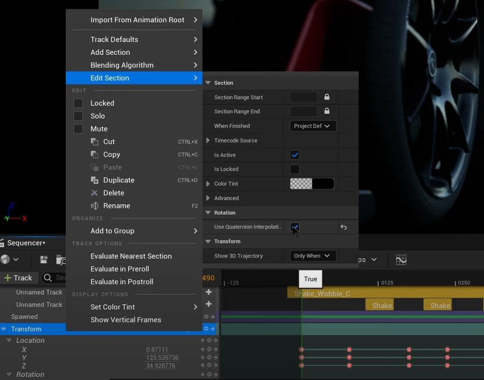This screenshot has height=380, width=484.
Task: Click the lock icon for Section Range End
Action: coord(327,111)
